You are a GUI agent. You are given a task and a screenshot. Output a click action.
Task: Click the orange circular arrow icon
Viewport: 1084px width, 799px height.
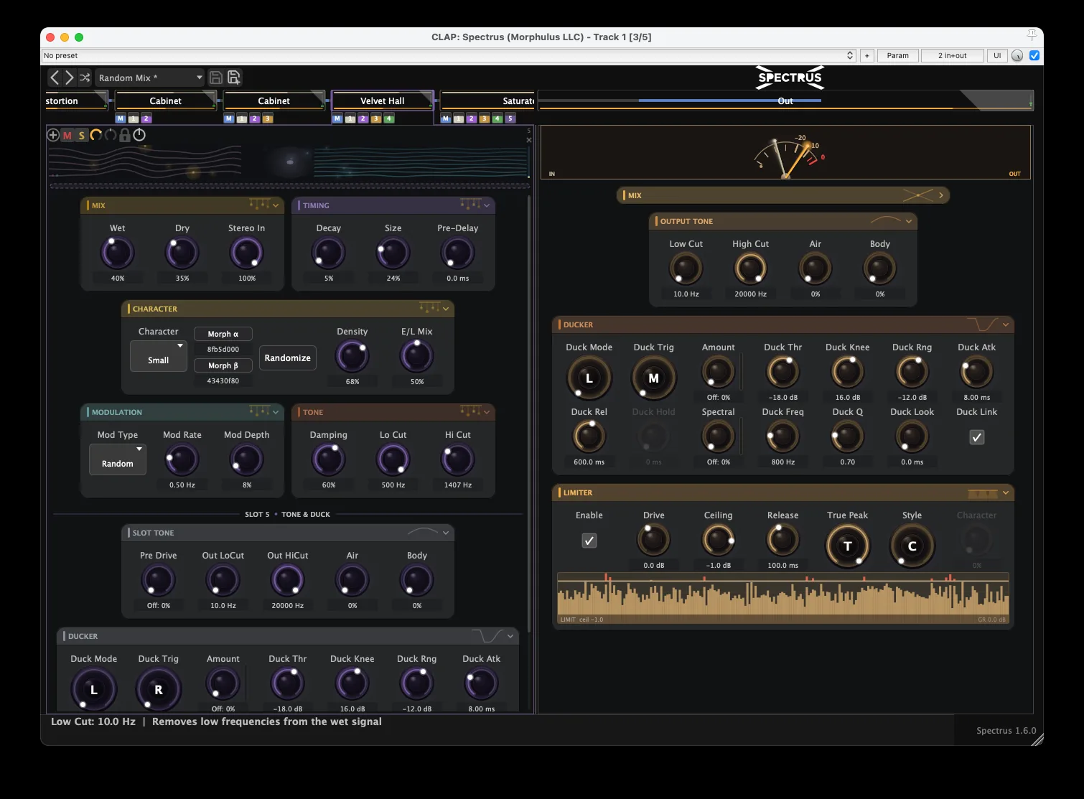coord(95,135)
